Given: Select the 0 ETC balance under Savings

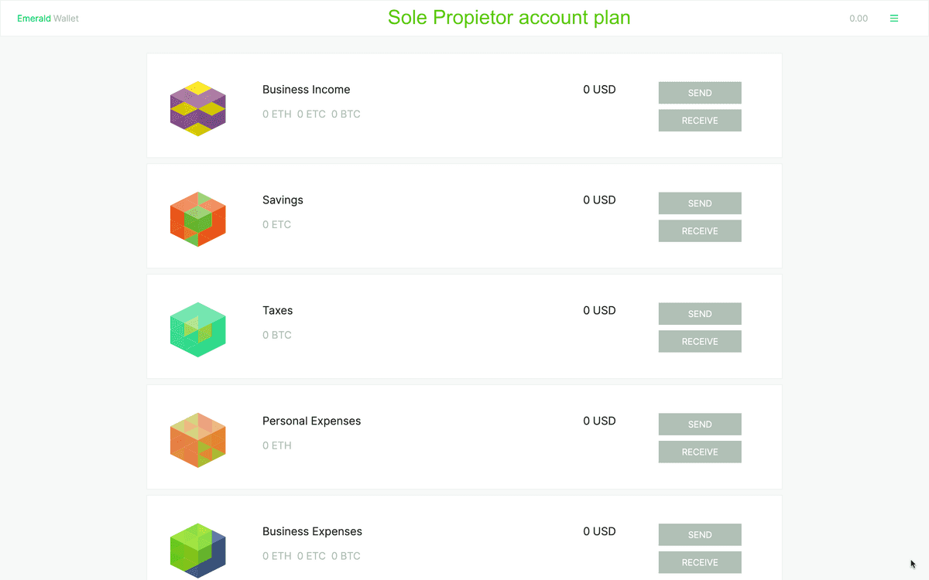Looking at the screenshot, I should (x=277, y=224).
